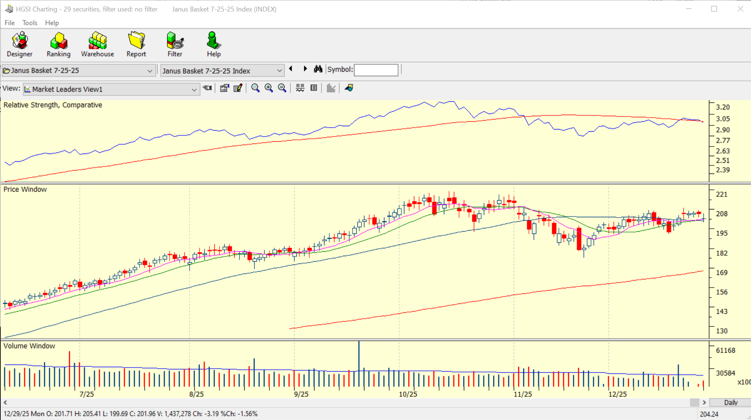Image resolution: width=751 pixels, height=420 pixels.
Task: Open the Designer tool
Action: tap(20, 44)
